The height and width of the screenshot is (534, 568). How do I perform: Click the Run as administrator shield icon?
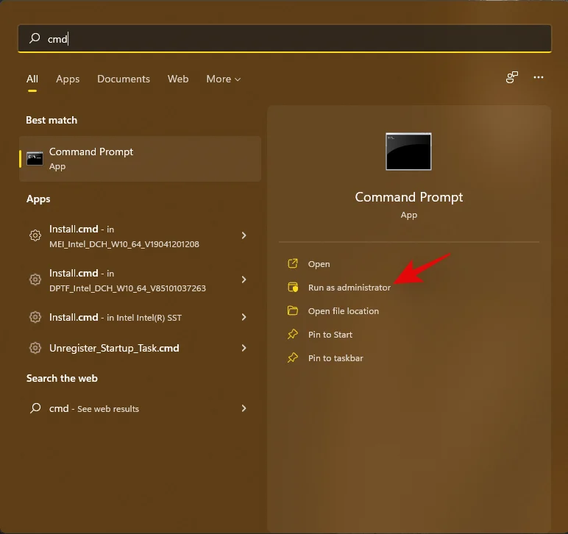pos(293,288)
